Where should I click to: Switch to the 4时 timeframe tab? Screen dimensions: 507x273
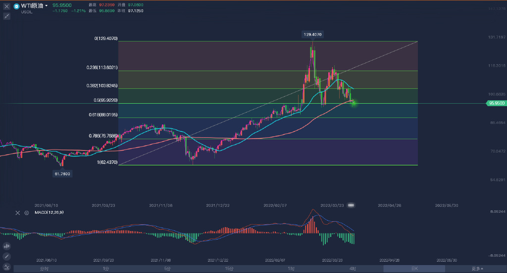[x=353, y=269]
